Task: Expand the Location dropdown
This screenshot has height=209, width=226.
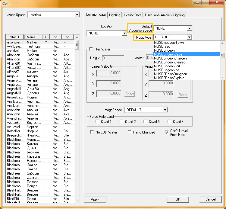Action: pyautogui.click(x=124, y=33)
